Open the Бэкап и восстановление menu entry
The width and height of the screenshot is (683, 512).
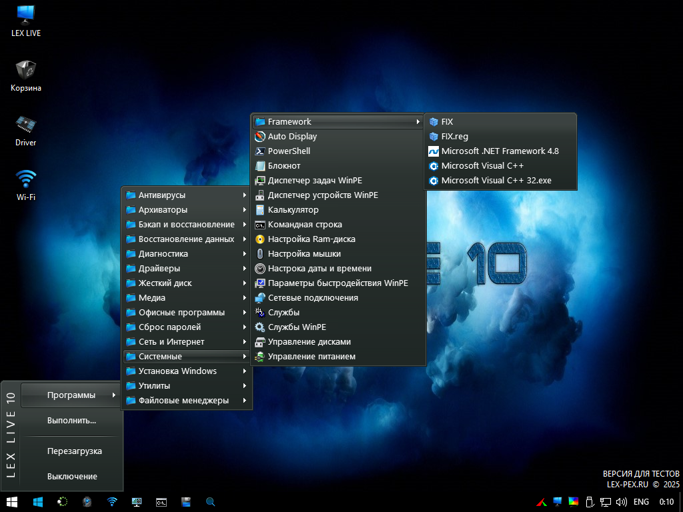187,225
